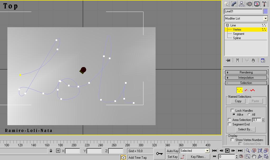Click Zoom Extents icon
Viewport: 270px width, 160px height.
(260, 151)
